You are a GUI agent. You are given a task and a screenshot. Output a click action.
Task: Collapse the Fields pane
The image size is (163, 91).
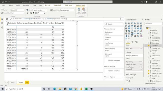coord(161,19)
